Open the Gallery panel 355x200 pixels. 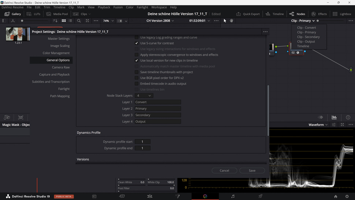(13, 14)
